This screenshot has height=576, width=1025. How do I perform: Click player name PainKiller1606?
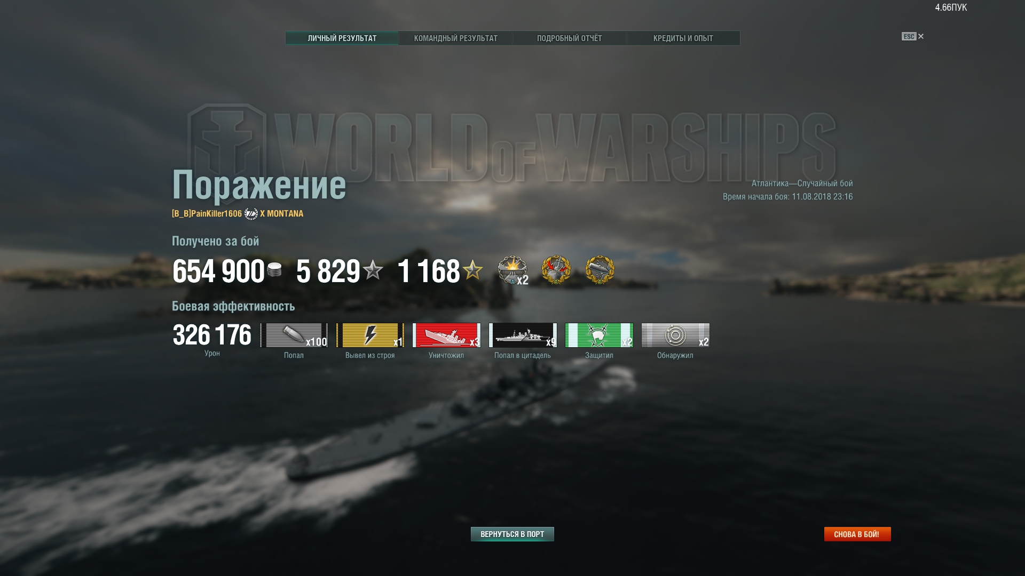[216, 213]
